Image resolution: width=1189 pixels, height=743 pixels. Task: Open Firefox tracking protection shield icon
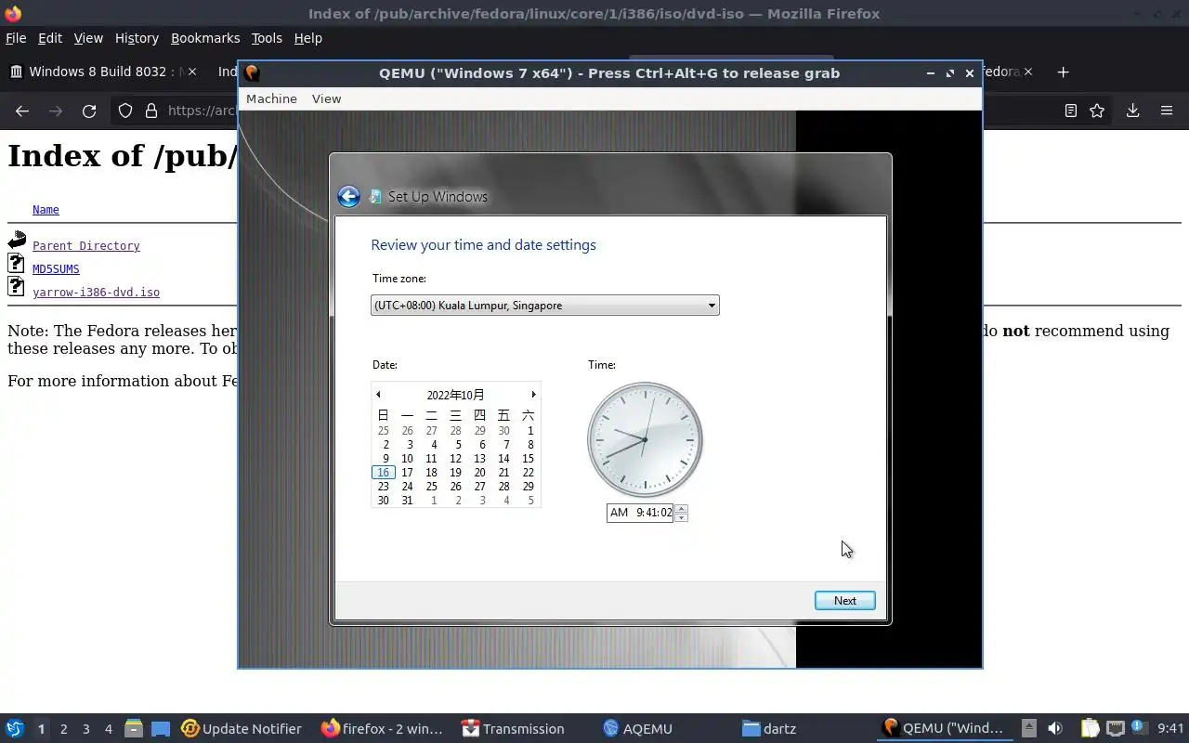click(125, 111)
